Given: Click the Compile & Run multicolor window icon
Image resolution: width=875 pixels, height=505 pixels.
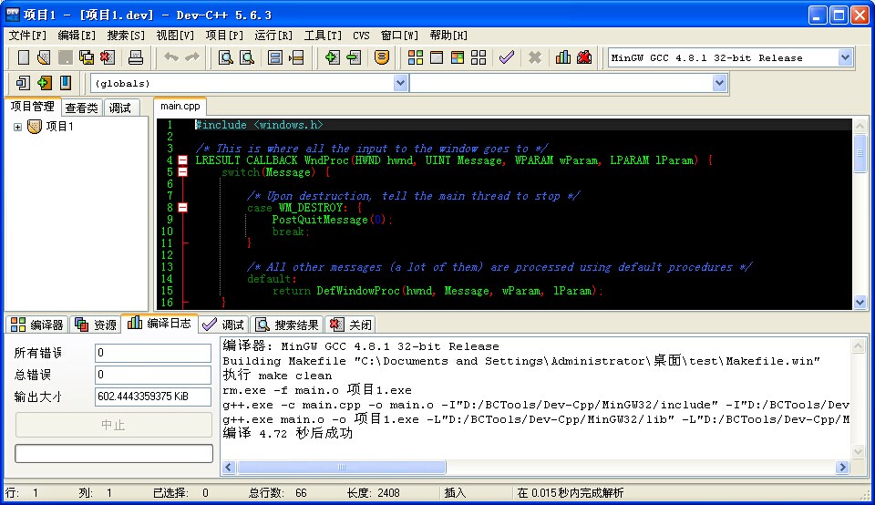Looking at the screenshot, I should tap(457, 57).
